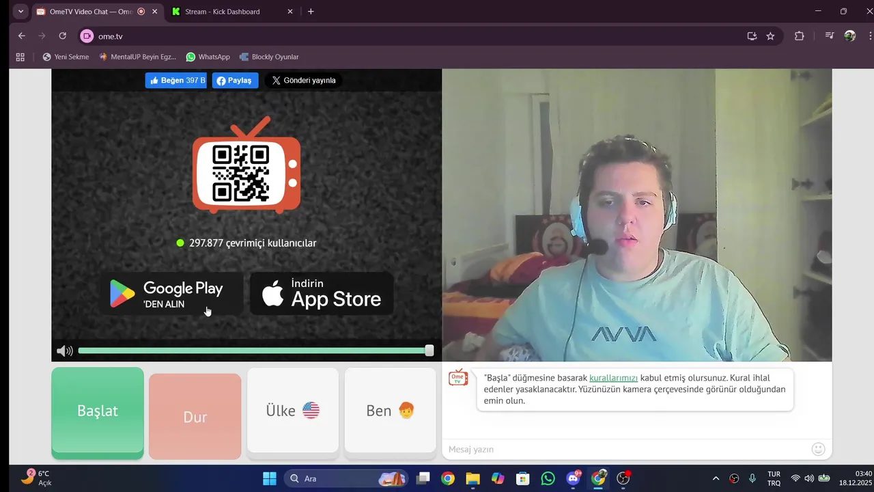Click the Facebook Paylaş share button
The image size is (874, 492).
235,80
